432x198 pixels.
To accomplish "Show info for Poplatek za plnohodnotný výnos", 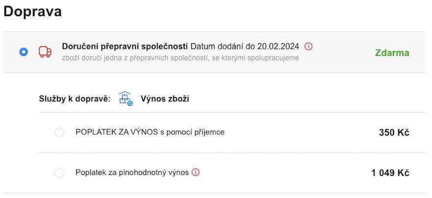I will tap(195, 173).
